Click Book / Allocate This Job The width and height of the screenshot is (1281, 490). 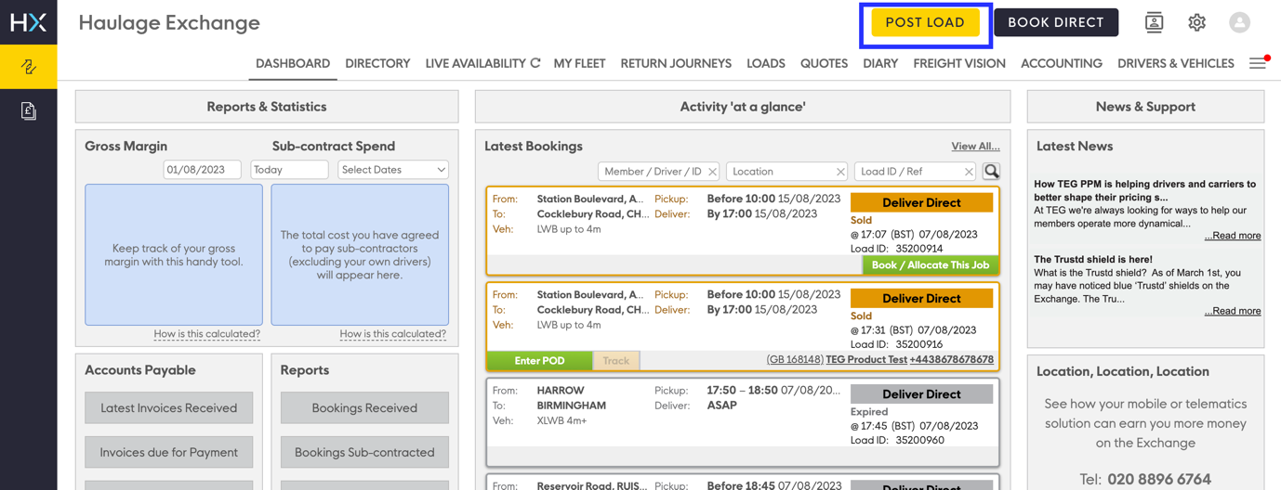point(930,264)
